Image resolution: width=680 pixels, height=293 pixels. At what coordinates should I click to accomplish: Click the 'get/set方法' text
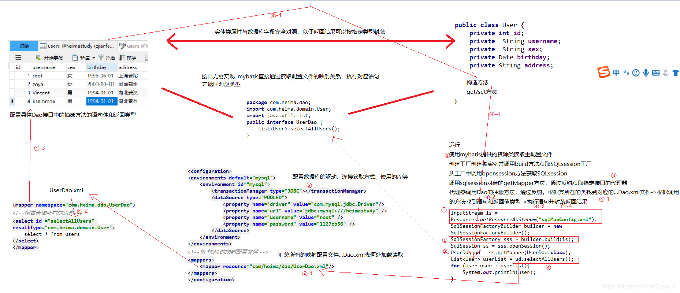[482, 92]
